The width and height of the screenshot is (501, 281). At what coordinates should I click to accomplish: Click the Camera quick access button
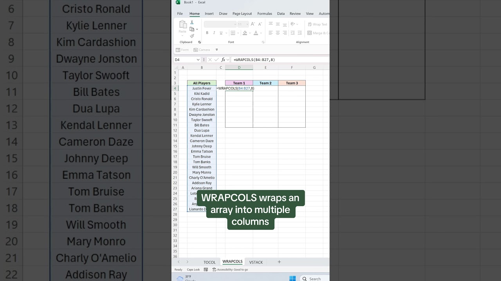tap(202, 50)
